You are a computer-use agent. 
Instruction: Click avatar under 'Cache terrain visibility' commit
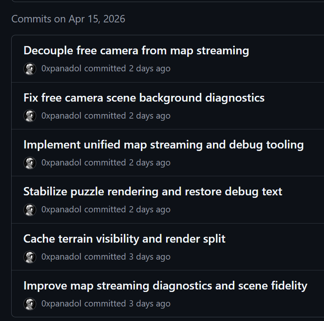point(30,257)
